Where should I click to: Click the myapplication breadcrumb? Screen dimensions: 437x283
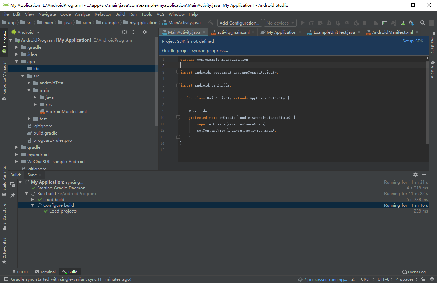pos(141,23)
